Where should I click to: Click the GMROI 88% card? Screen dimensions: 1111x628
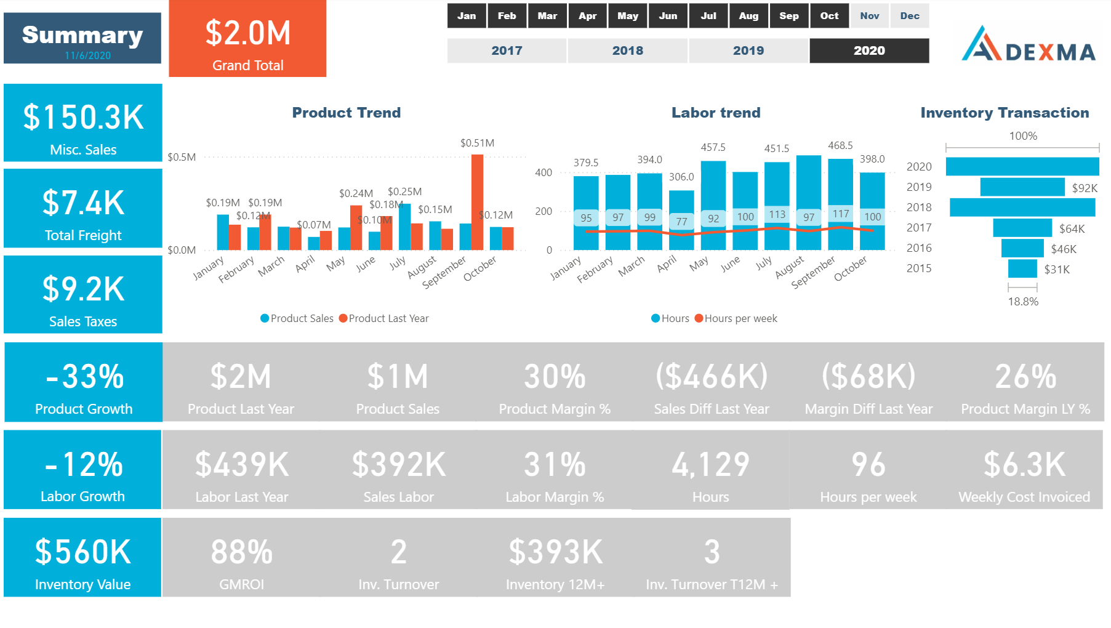[x=241, y=557]
